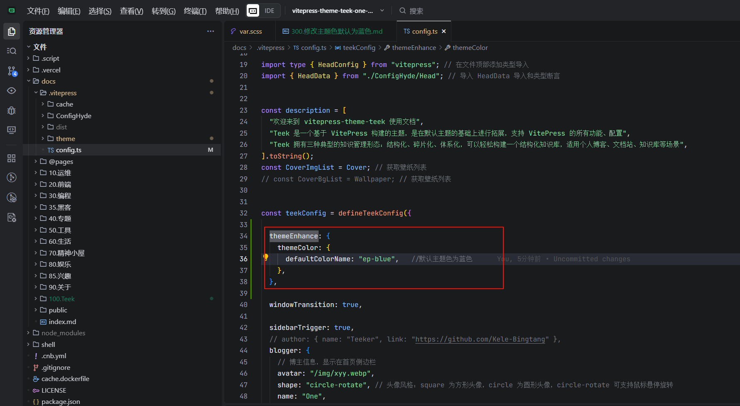The height and width of the screenshot is (406, 740).
Task: Open the extensions grid icon
Action: (12, 158)
